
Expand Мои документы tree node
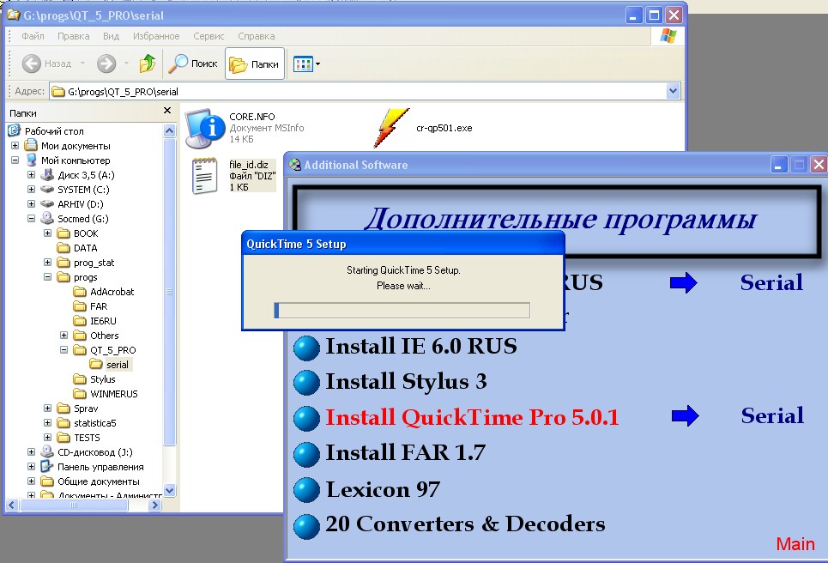pos(15,145)
